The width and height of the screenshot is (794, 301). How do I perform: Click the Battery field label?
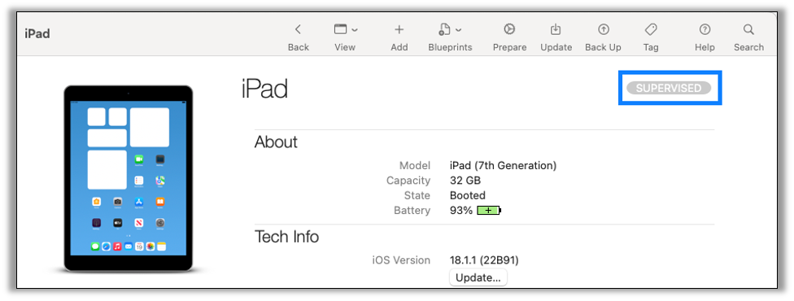[x=412, y=211]
